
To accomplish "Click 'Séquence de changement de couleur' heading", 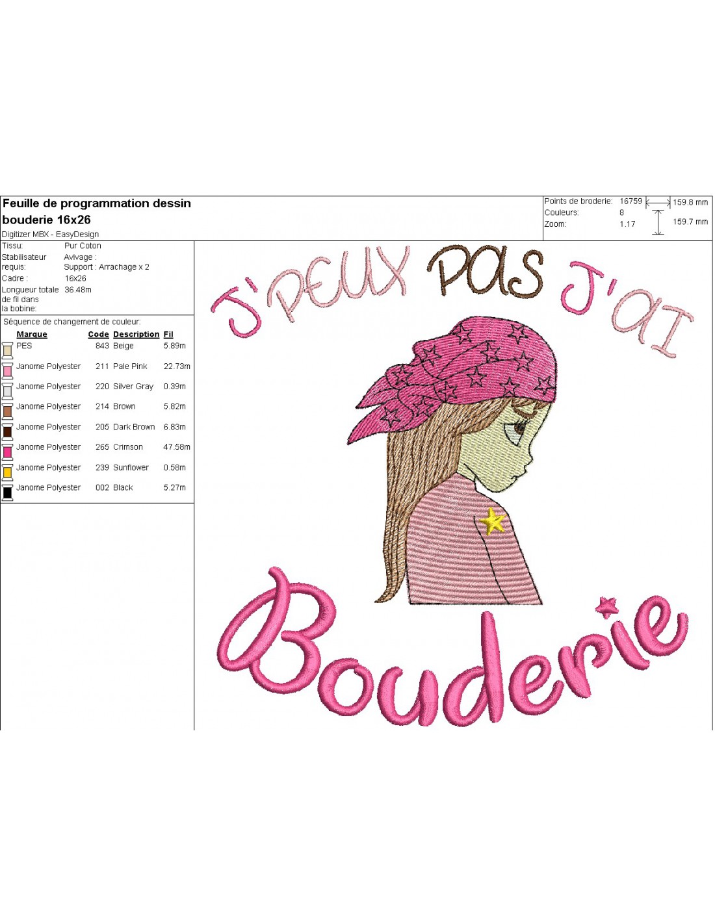I will coord(72,322).
